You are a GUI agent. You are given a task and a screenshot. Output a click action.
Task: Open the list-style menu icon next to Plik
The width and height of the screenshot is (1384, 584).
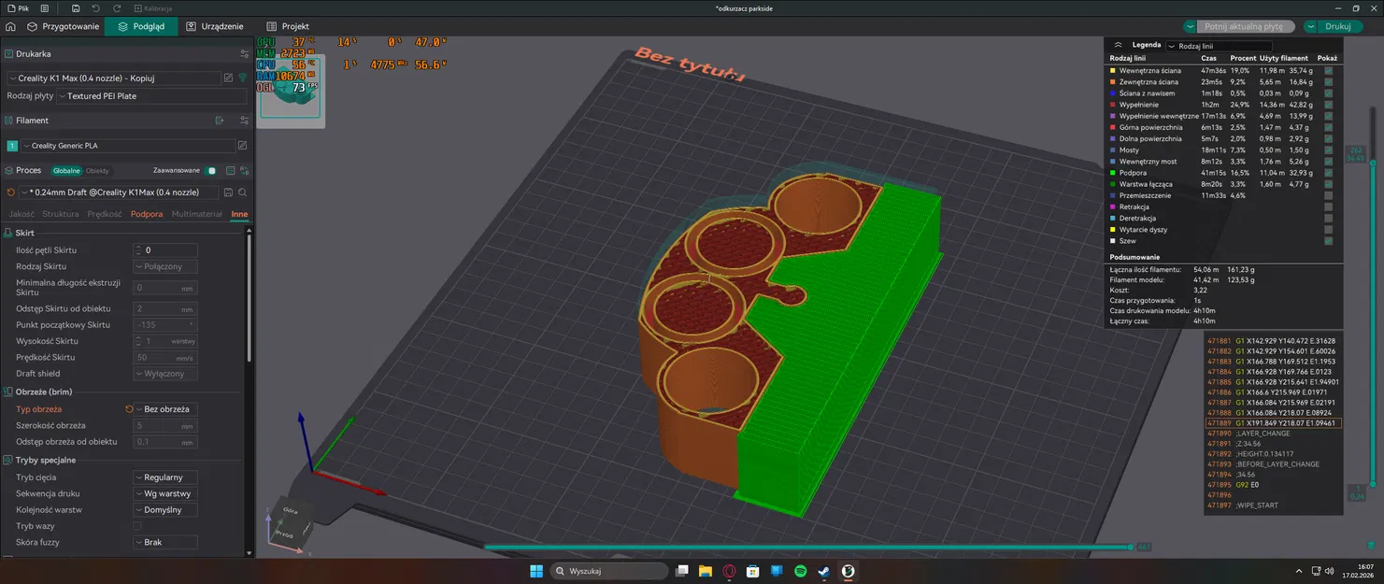point(45,8)
